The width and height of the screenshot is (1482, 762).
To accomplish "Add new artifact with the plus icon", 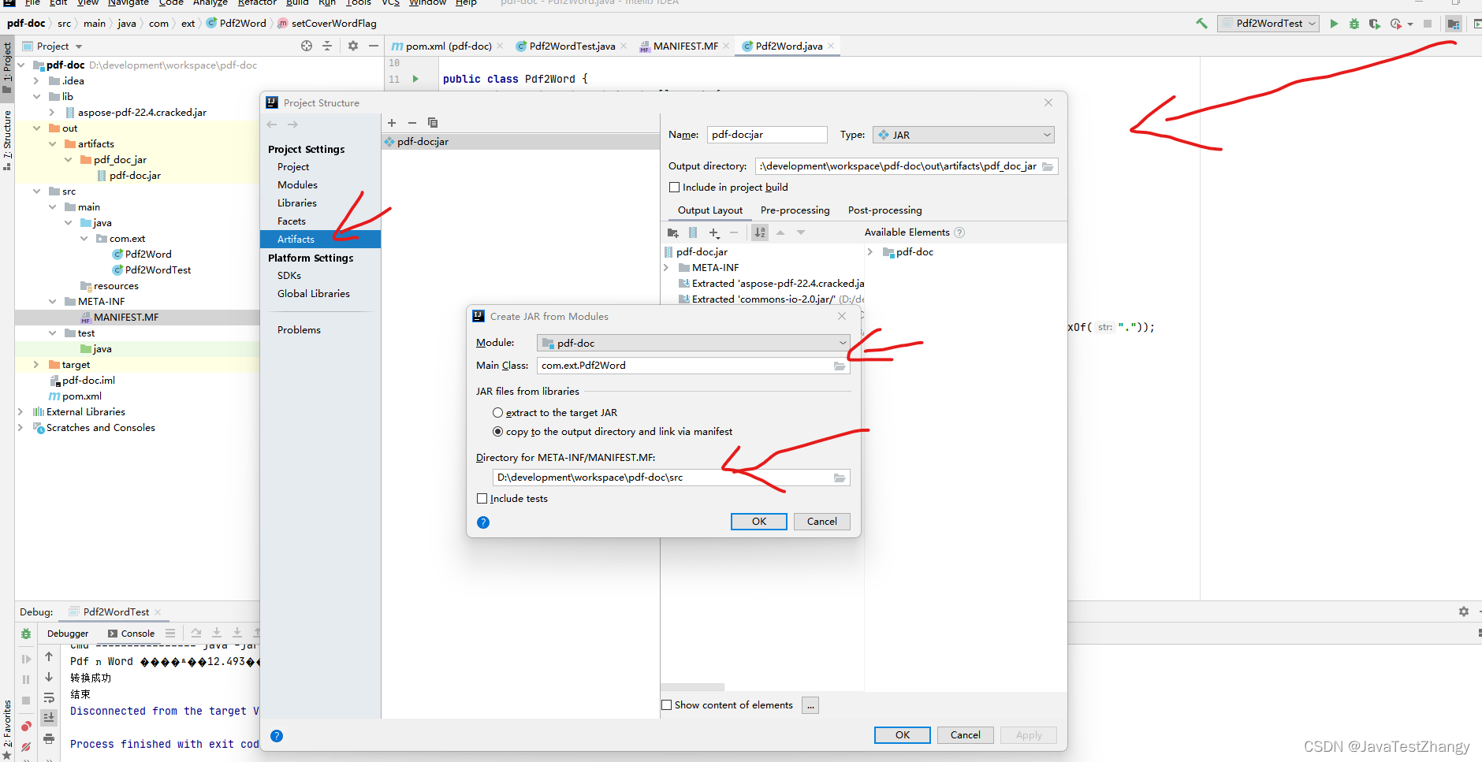I will pos(392,122).
